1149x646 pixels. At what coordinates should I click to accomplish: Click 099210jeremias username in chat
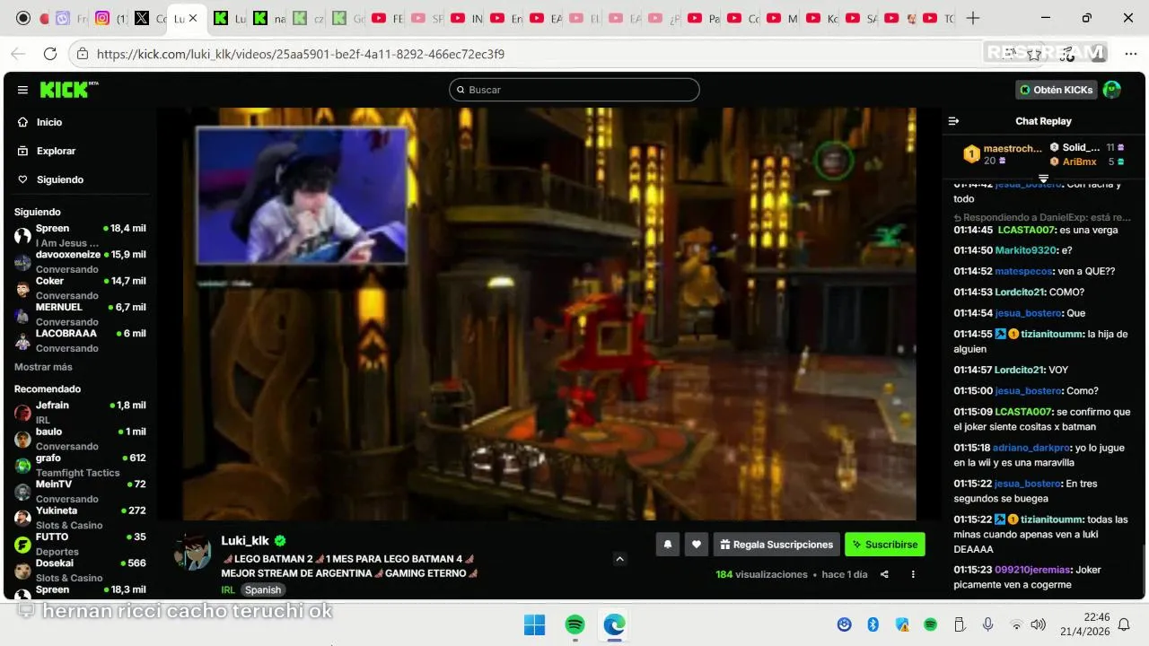click(x=1032, y=570)
